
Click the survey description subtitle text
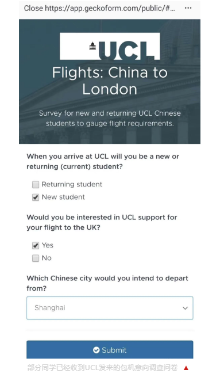[x=110, y=119]
